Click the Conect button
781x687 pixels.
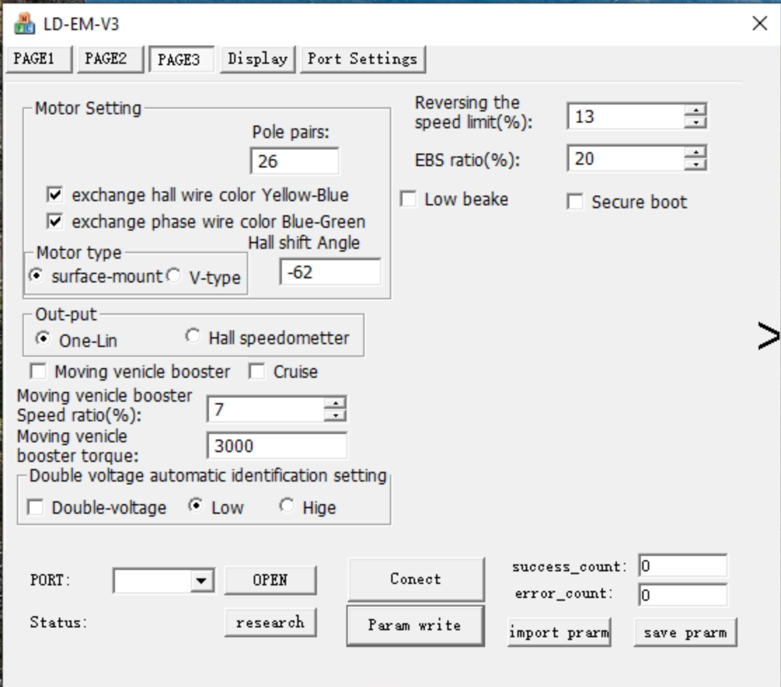click(415, 579)
